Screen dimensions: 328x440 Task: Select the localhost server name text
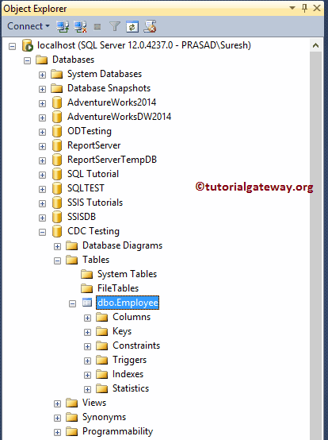click(x=144, y=45)
